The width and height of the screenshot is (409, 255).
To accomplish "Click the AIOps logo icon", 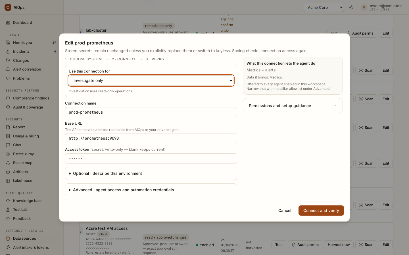I will coord(8,7).
